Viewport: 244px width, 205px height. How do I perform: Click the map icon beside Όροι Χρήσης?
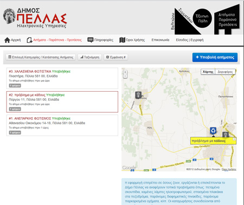[122, 40]
